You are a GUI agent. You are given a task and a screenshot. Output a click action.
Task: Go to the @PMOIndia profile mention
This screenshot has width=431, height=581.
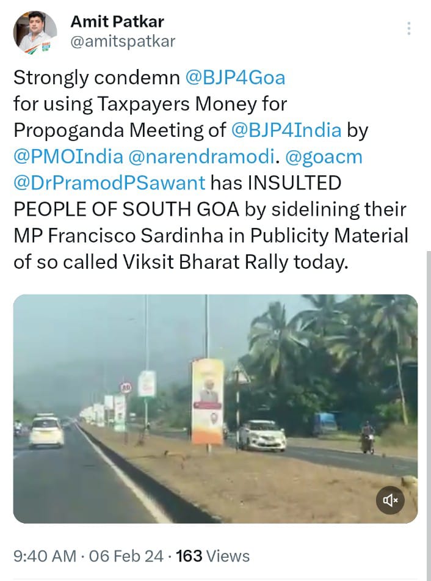tap(68, 156)
